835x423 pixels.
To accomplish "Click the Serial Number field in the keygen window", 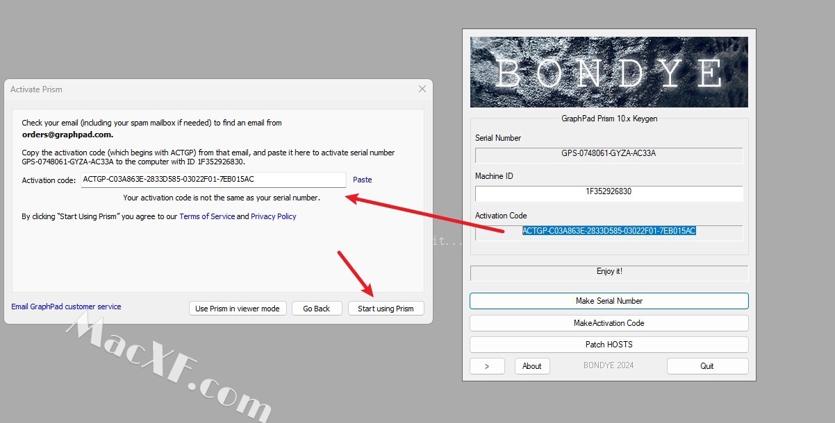I will (x=609, y=154).
